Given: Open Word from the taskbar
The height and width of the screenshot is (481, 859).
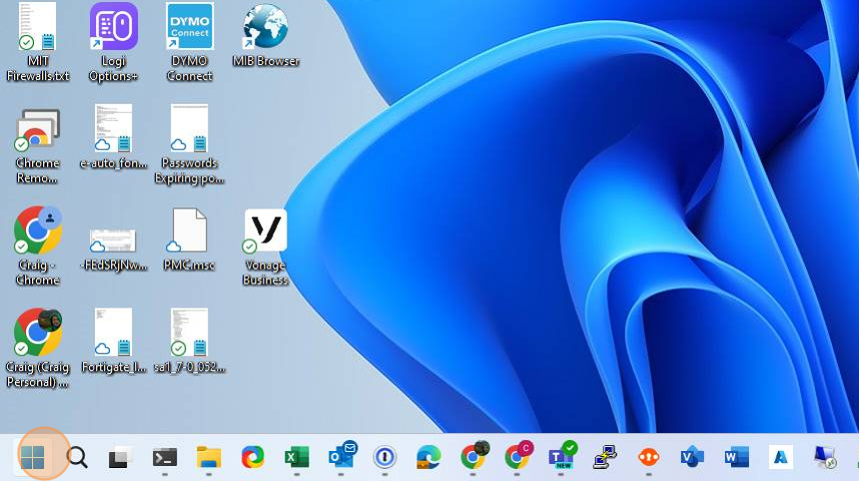Looking at the screenshot, I should click(737, 457).
